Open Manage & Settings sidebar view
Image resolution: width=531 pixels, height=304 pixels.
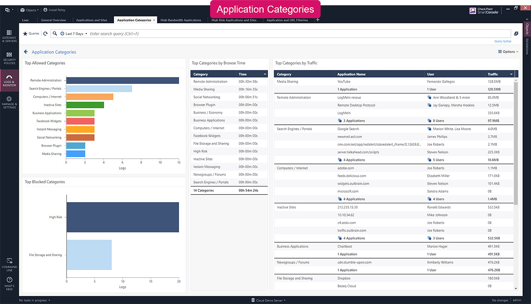9,103
